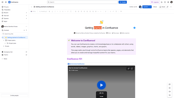This screenshot has height=98, width=174.
Task: Click the Update button
Action: 146,7
